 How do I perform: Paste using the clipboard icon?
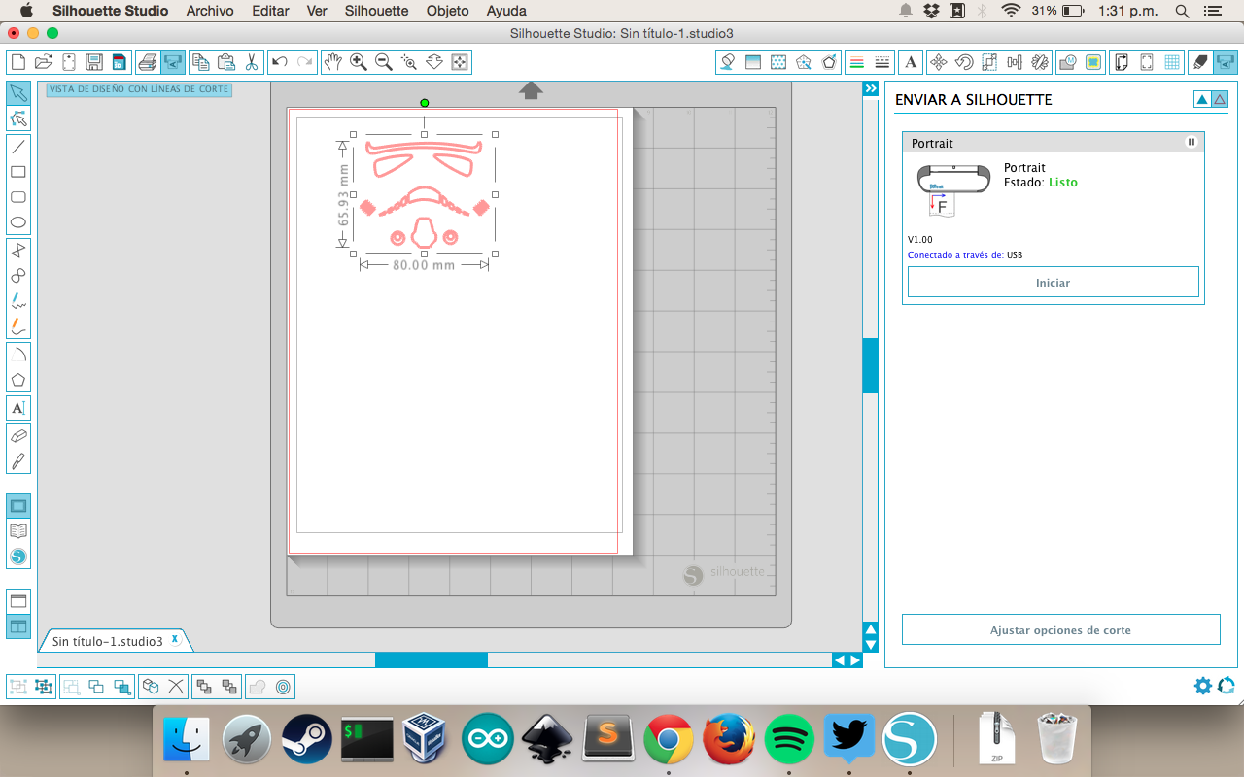pyautogui.click(x=225, y=62)
